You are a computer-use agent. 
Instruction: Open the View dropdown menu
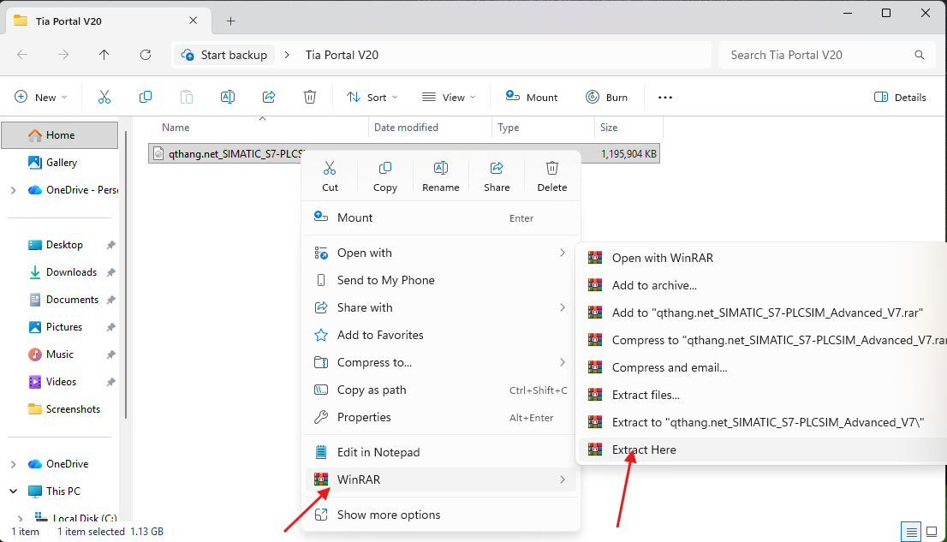click(x=449, y=98)
